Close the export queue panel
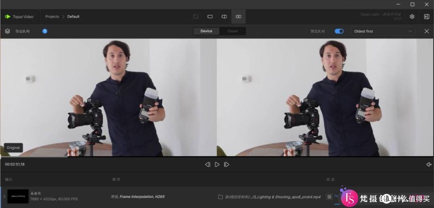The height and width of the screenshot is (208, 434). [x=426, y=31]
